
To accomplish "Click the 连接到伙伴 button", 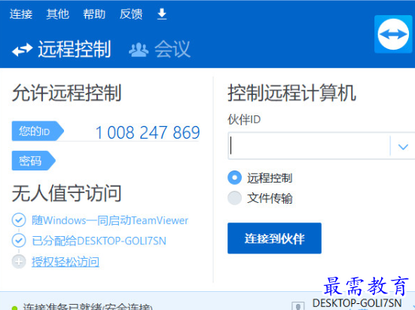I will point(274,238).
